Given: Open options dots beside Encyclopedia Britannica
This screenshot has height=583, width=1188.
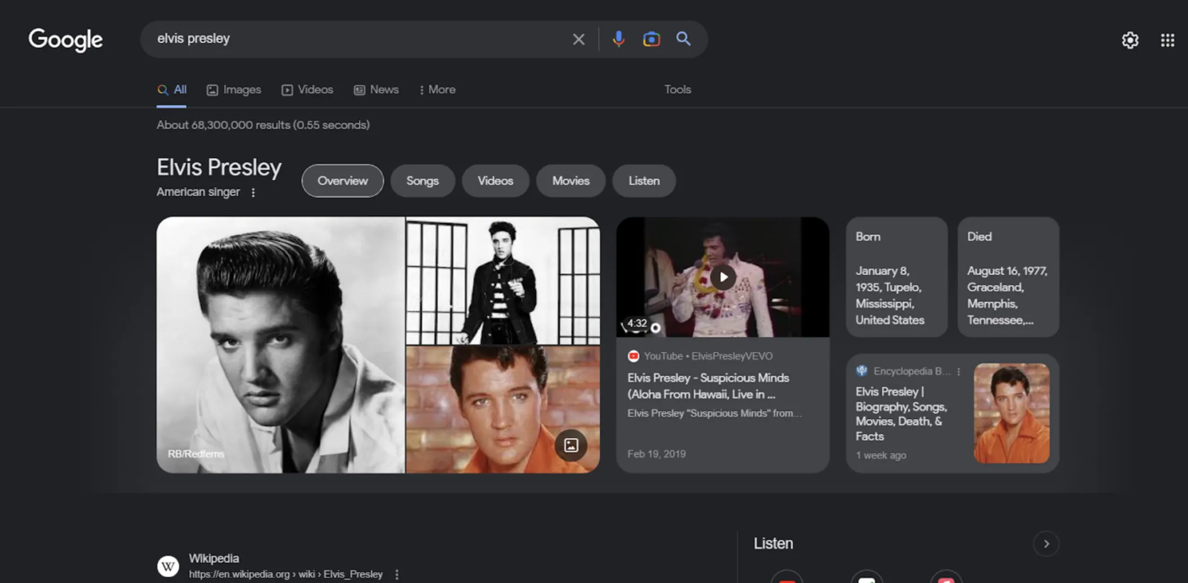Looking at the screenshot, I should pyautogui.click(x=959, y=371).
